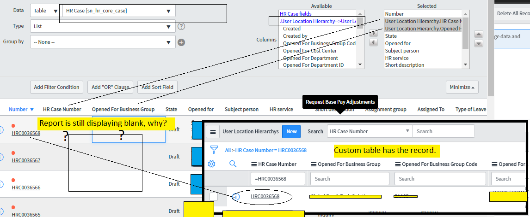This screenshot has width=530, height=217.
Task: Open the list settings gear icon
Action: pos(212,164)
